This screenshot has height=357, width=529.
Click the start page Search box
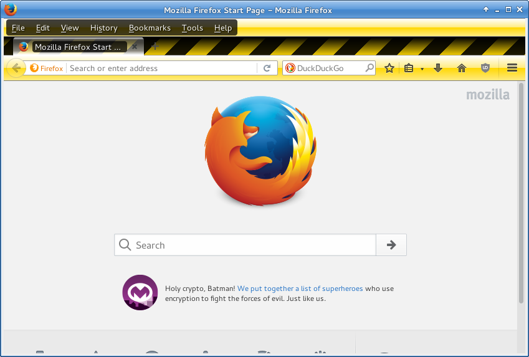[245, 245]
